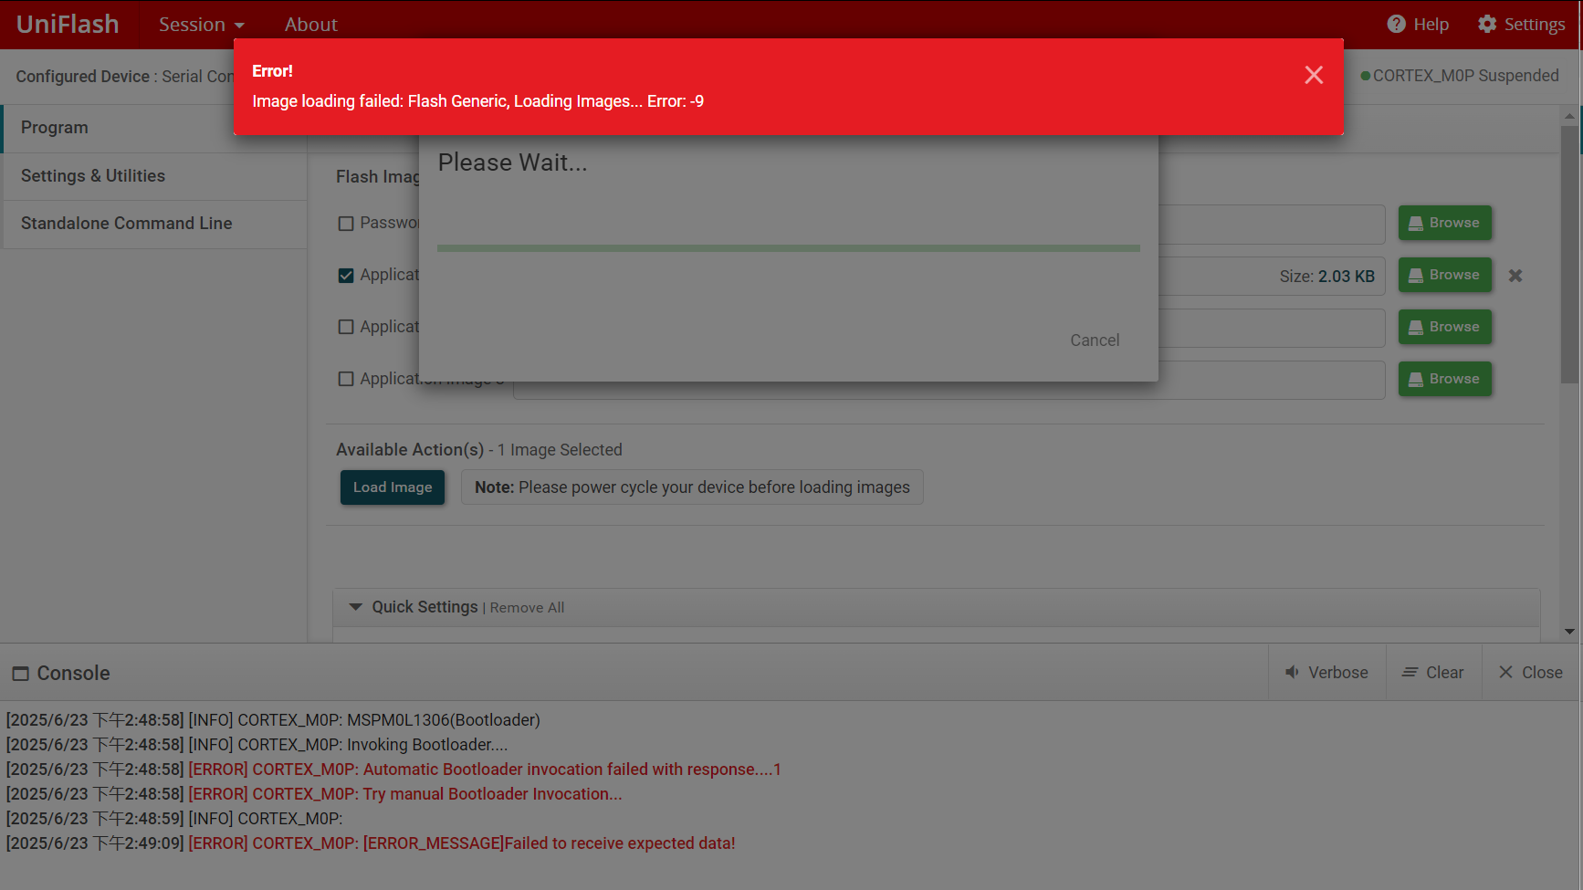The image size is (1583, 890).
Task: Collapse the Quick Settings section
Action: 356,607
